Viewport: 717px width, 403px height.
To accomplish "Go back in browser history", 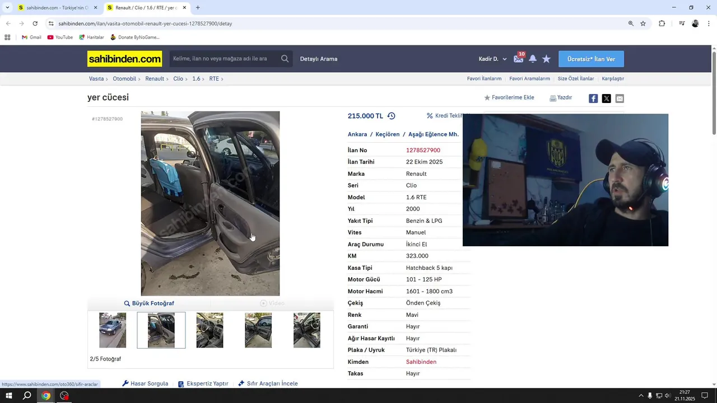I will click(8, 24).
